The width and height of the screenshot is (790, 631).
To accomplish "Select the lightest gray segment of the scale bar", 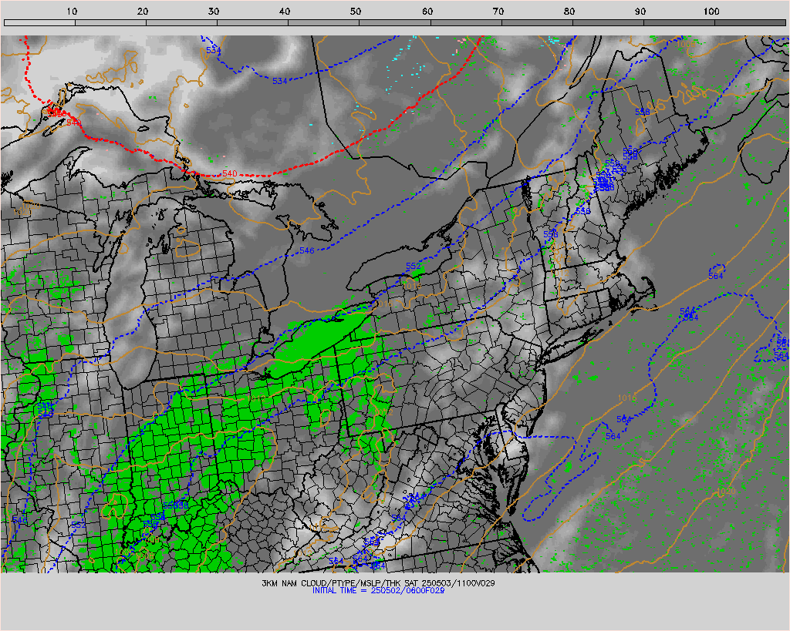I will click(x=39, y=22).
